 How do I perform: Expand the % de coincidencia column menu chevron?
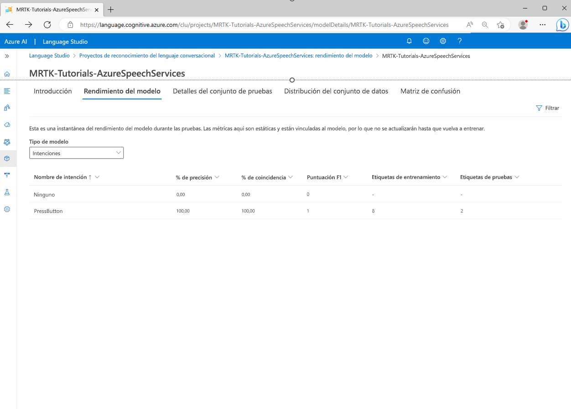tap(291, 177)
